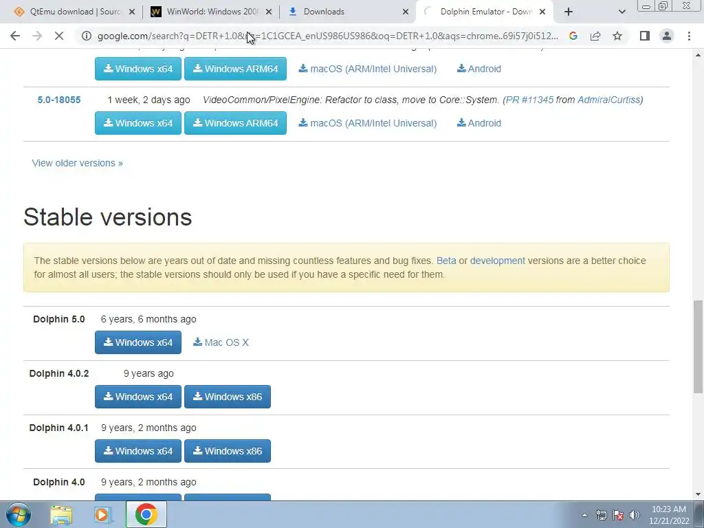Viewport: 704px width, 528px height.
Task: Show hidden system tray icons arrow
Action: tap(584, 515)
